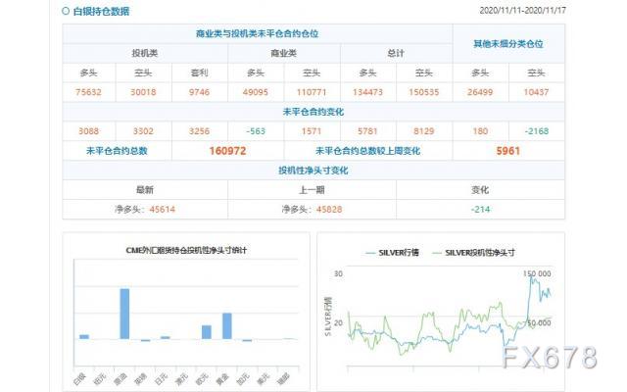Click the SILVER行情 legend line marker

(370, 253)
